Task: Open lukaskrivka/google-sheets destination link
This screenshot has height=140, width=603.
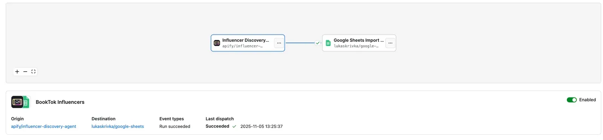Action: pos(118,126)
